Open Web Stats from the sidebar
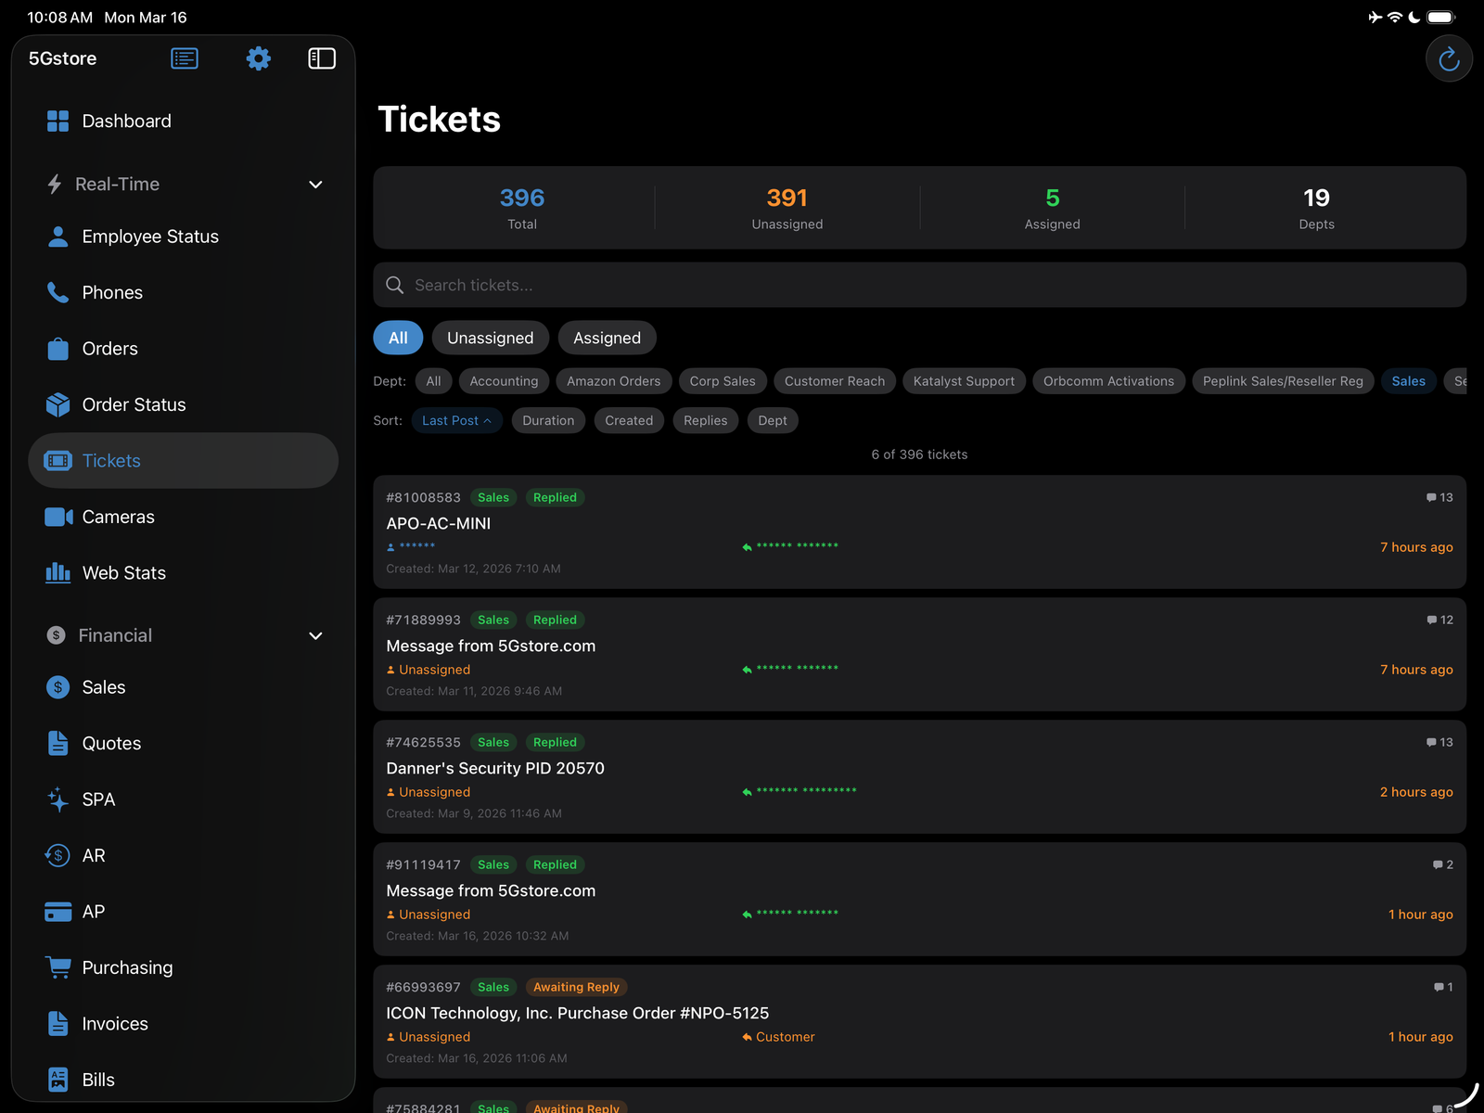The height and width of the screenshot is (1113, 1484). pos(122,572)
